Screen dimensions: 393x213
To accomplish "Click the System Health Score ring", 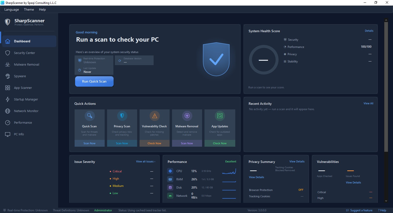I will tap(263, 60).
